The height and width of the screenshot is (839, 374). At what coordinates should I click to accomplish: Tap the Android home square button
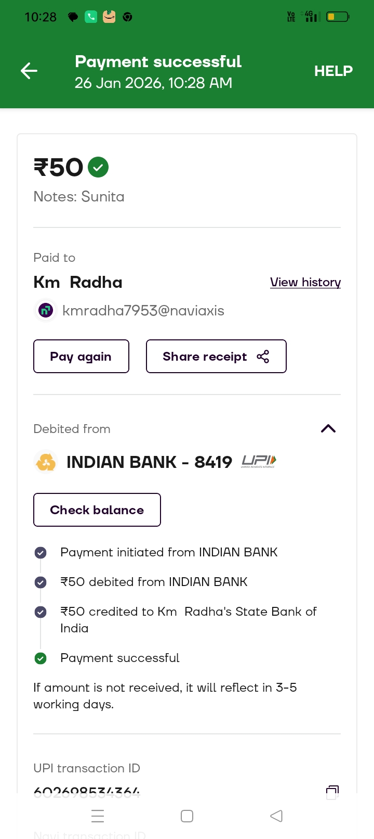187,816
